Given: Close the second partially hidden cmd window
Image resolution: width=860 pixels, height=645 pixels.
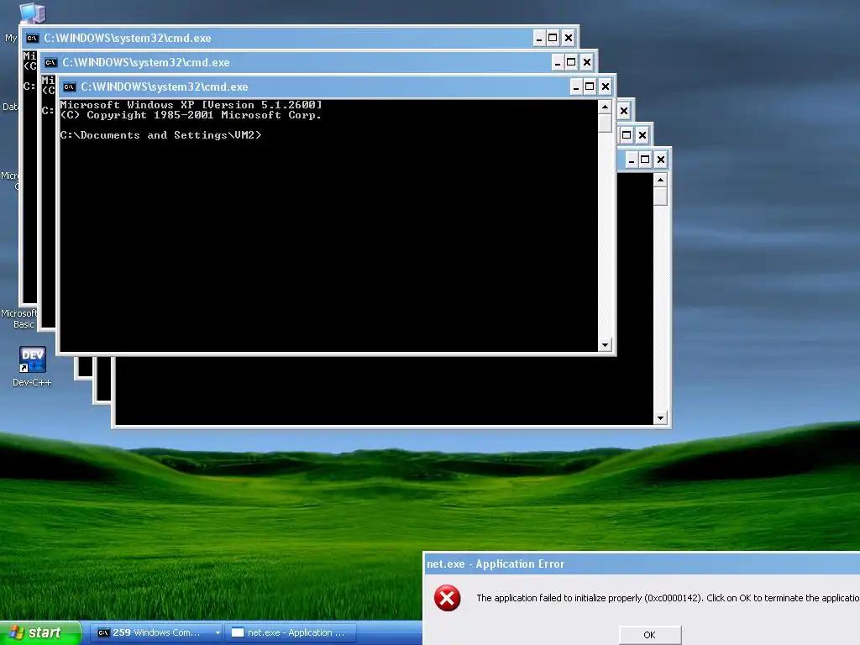Looking at the screenshot, I should (x=642, y=135).
